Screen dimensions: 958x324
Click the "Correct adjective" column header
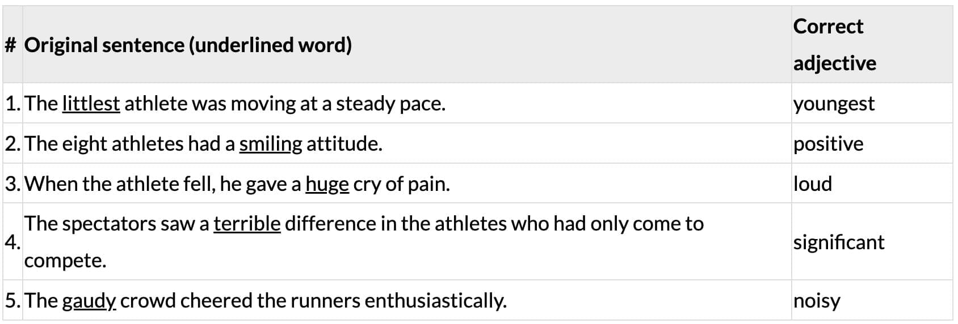pyautogui.click(x=834, y=45)
